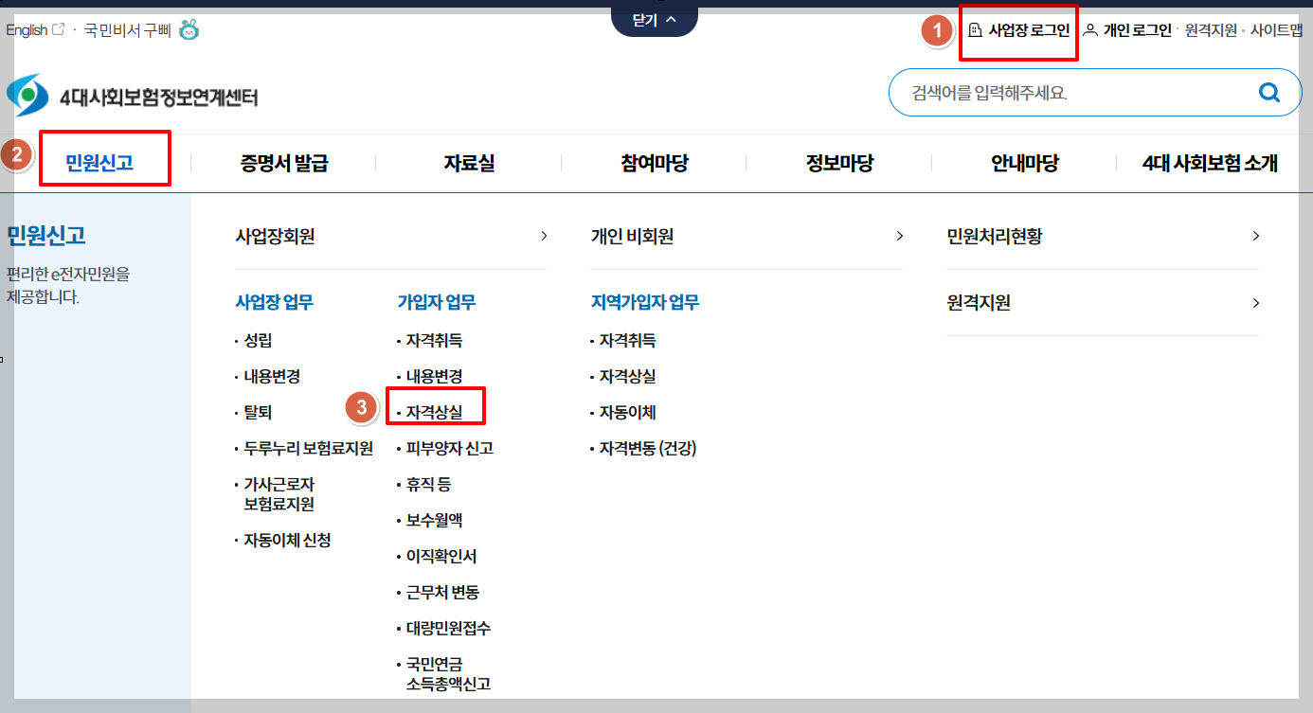Viewport: 1313px width, 713px height.
Task: Open 민원처리현황 via its arrow
Action: click(1255, 236)
